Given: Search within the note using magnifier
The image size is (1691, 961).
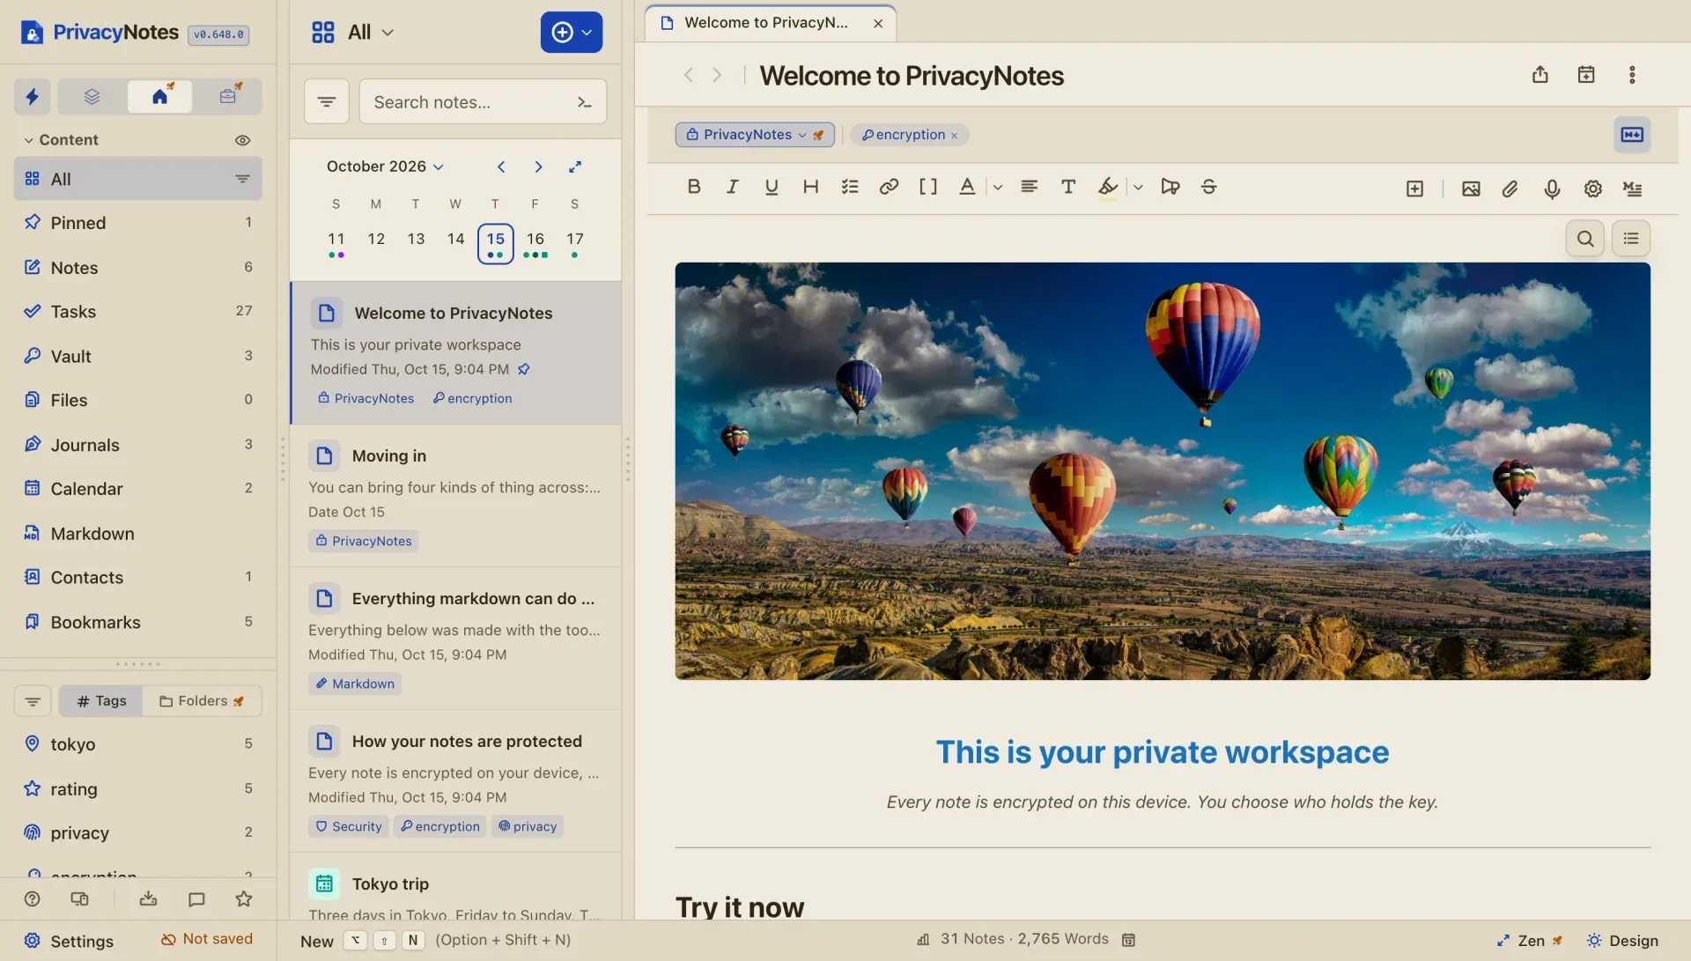Looking at the screenshot, I should click(x=1585, y=239).
